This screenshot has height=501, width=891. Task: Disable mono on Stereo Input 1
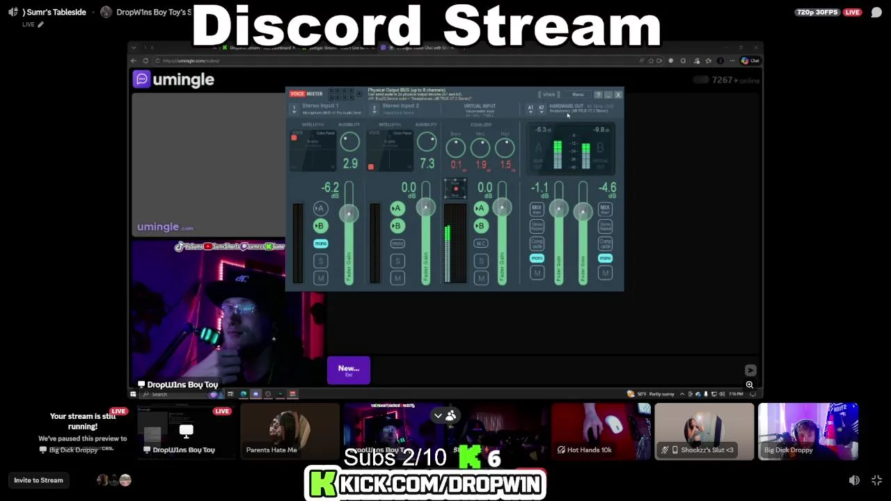point(320,244)
